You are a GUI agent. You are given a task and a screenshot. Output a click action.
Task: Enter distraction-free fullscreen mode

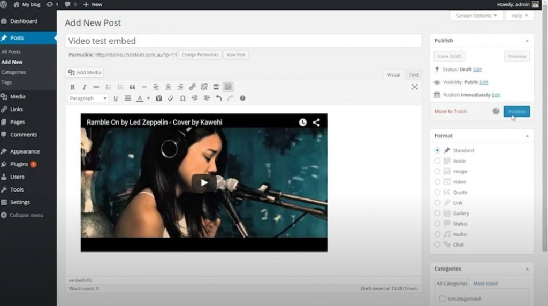pos(415,87)
